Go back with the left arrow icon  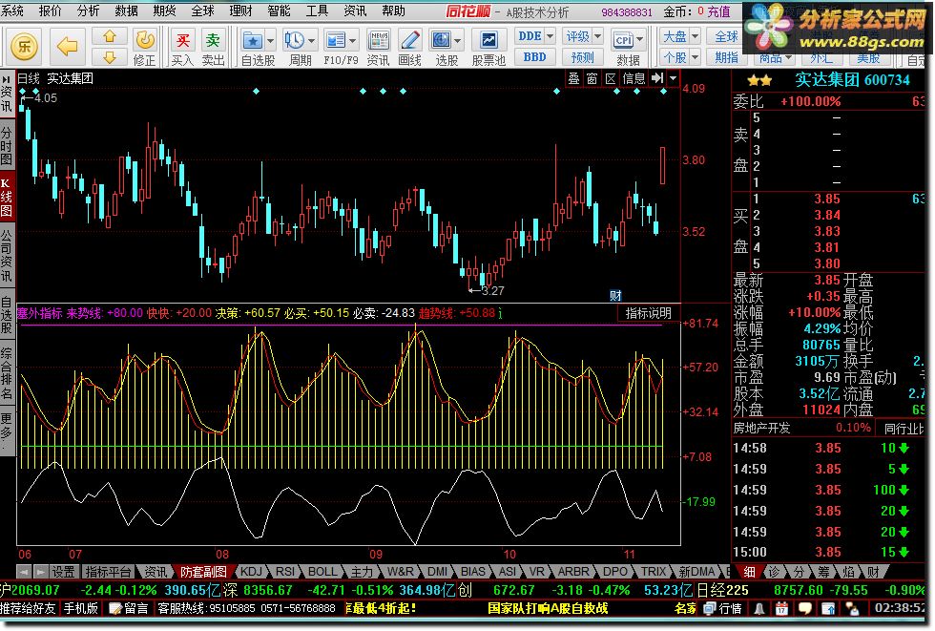67,47
